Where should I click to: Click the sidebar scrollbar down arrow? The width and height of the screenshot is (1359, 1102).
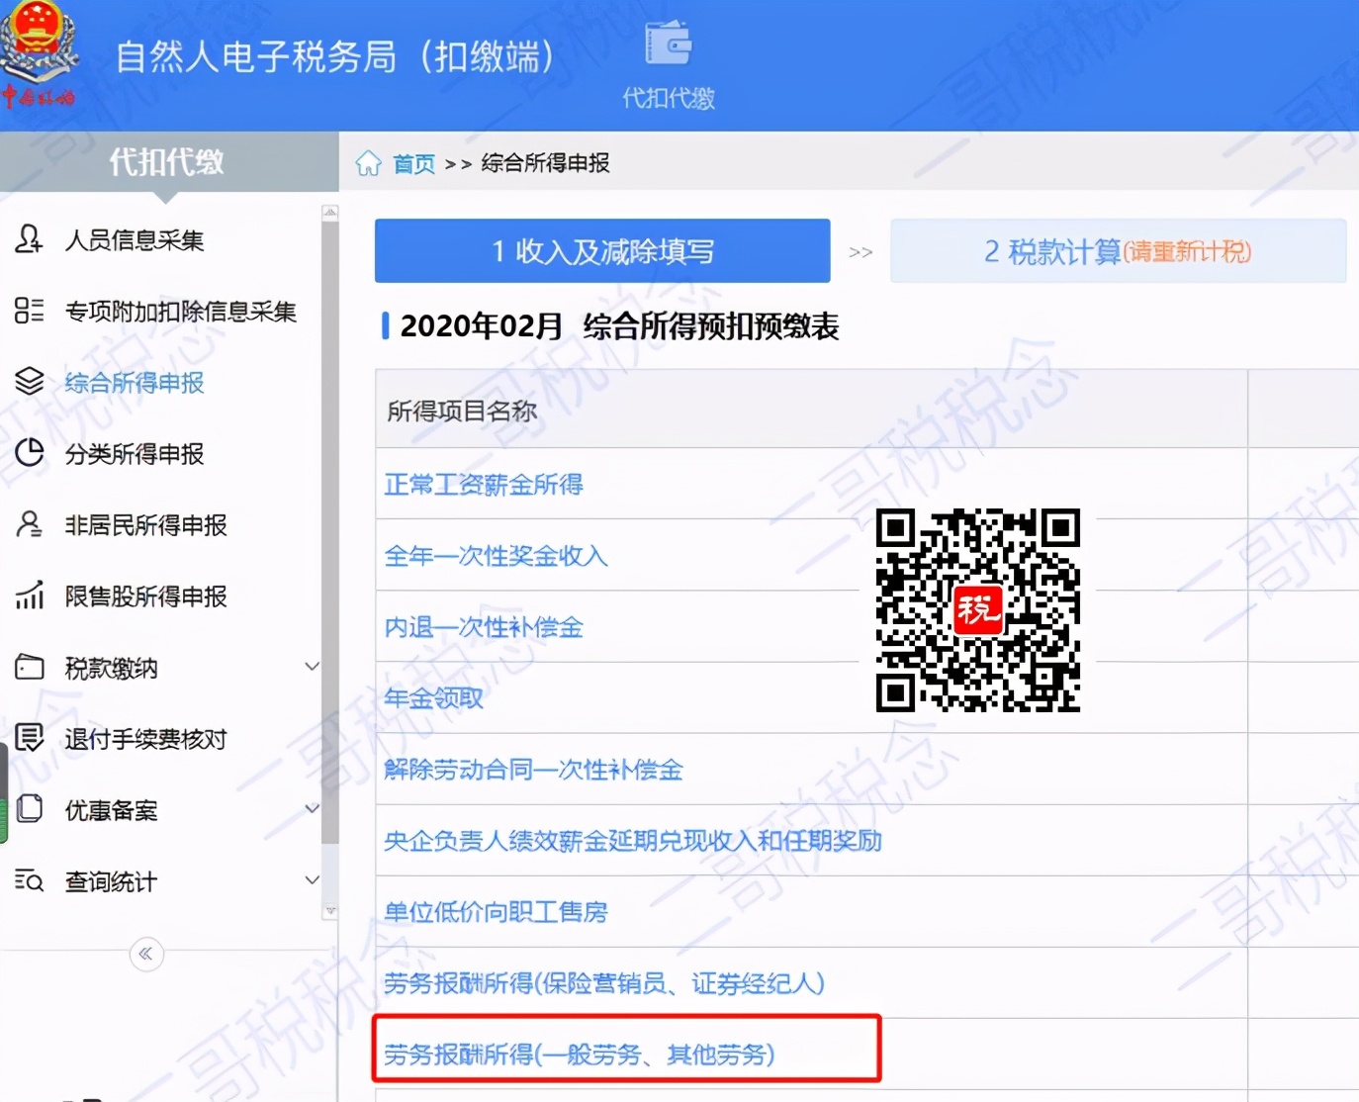pos(330,911)
